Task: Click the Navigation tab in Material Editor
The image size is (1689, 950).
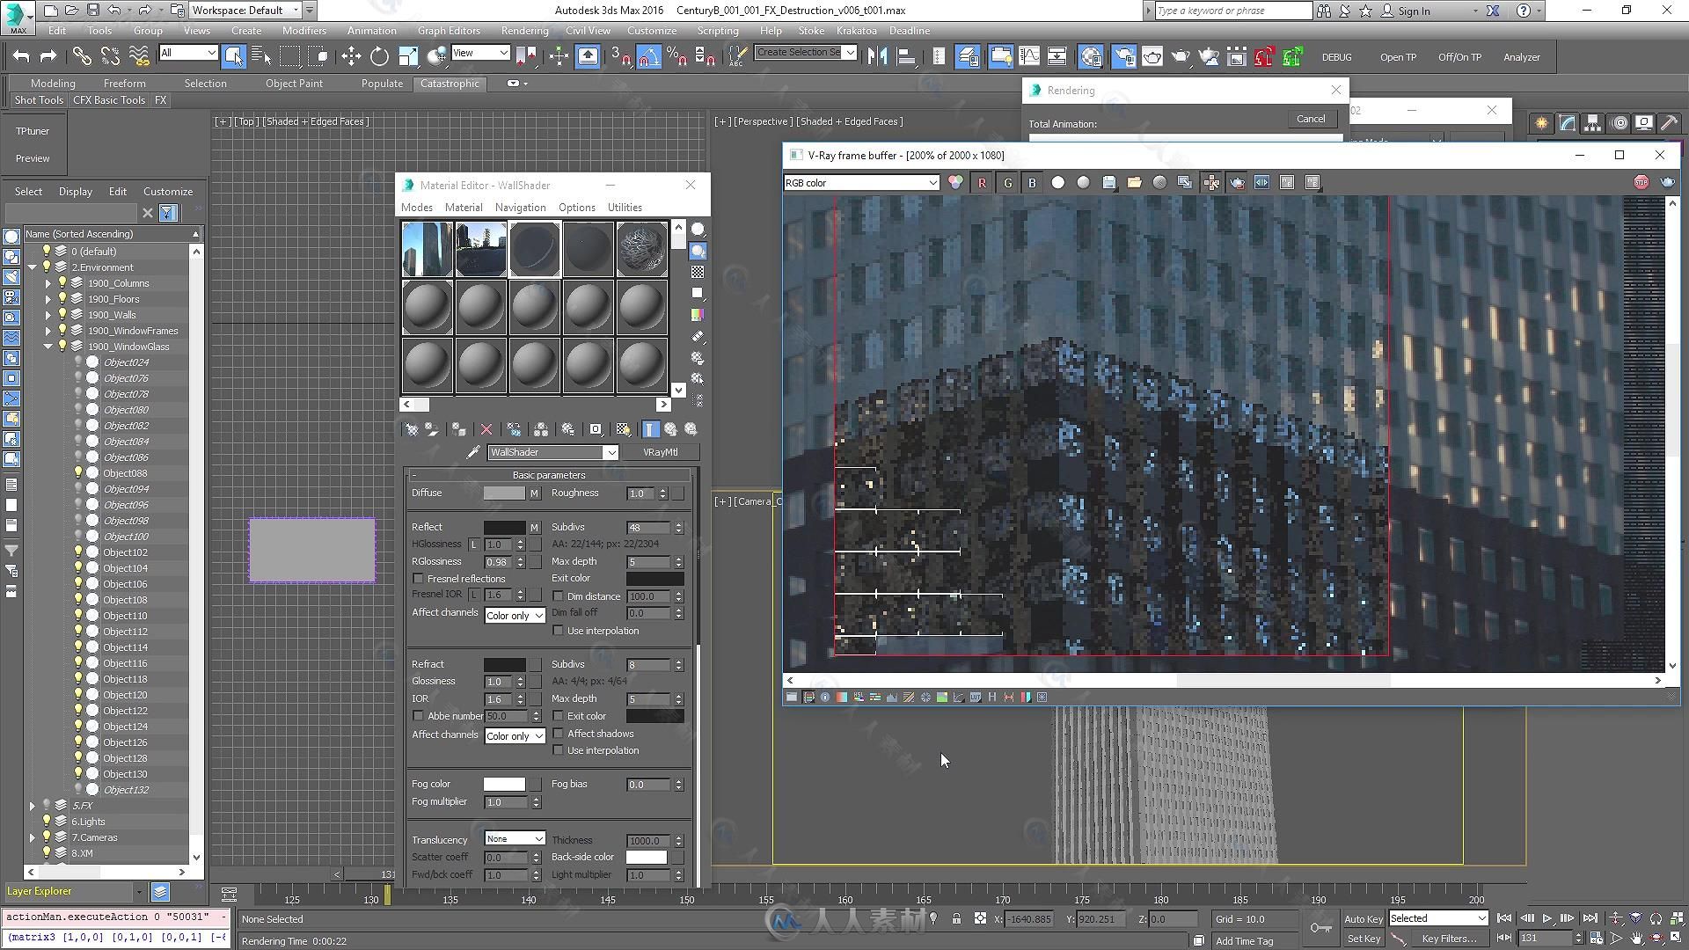Action: (518, 207)
